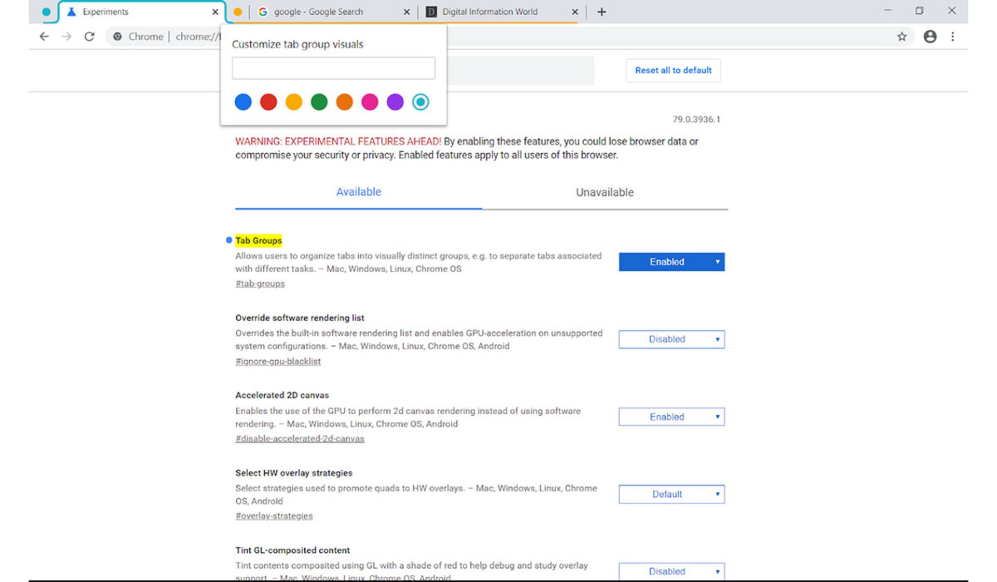The image size is (997, 582).
Task: Choose the purple group color
Action: coord(395,102)
